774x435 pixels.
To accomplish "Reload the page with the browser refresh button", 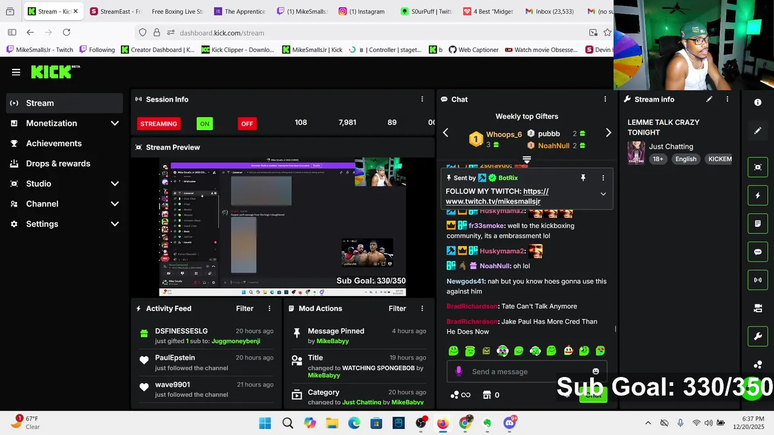I will click(x=67, y=33).
